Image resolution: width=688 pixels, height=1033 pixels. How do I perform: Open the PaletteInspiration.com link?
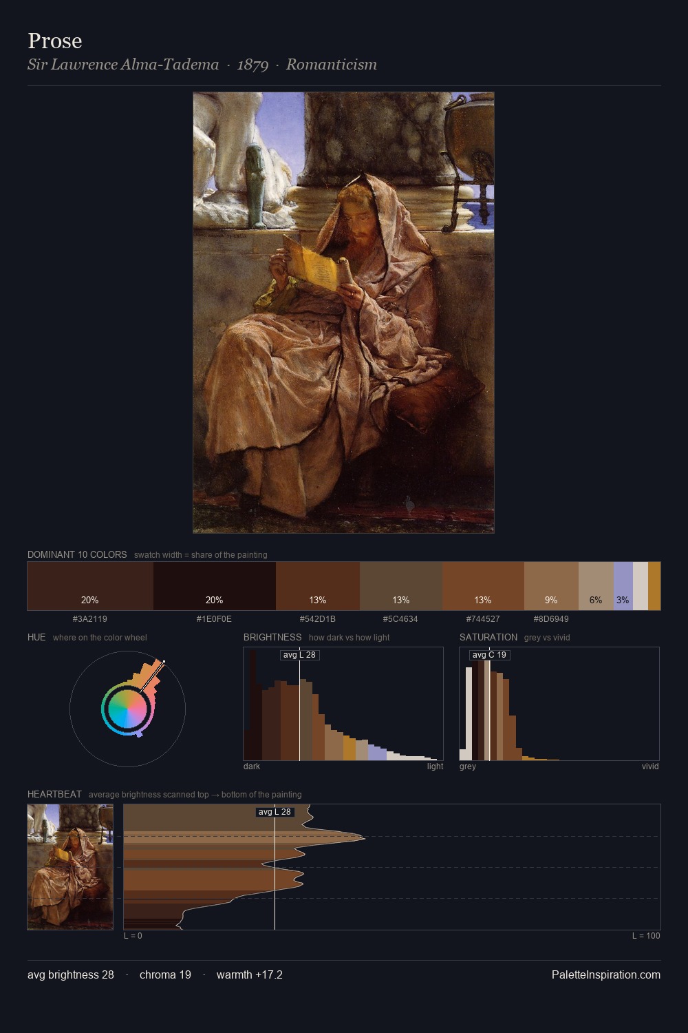pyautogui.click(x=606, y=974)
